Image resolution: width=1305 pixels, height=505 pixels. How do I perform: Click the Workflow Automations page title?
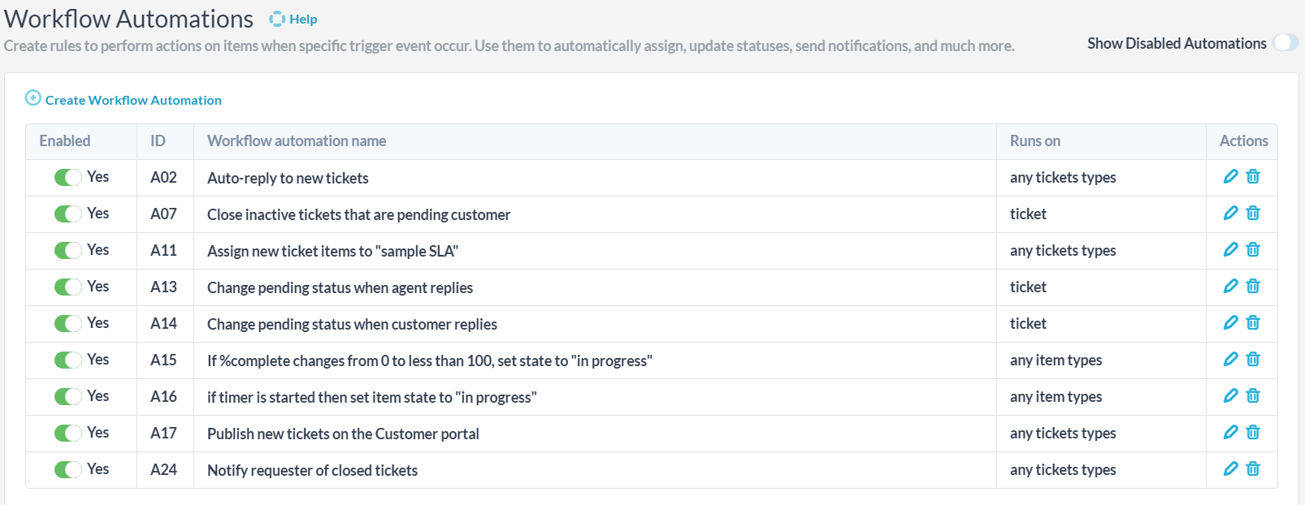click(128, 19)
